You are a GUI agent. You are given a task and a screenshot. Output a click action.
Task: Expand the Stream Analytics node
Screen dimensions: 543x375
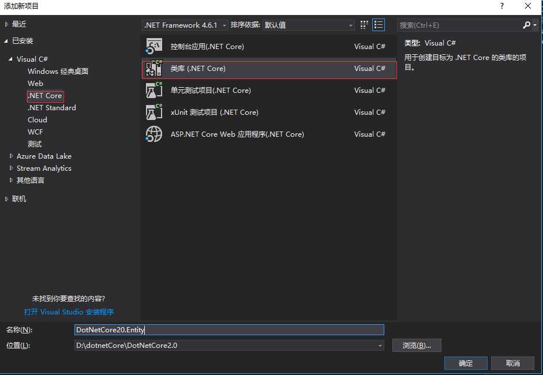(x=11, y=168)
